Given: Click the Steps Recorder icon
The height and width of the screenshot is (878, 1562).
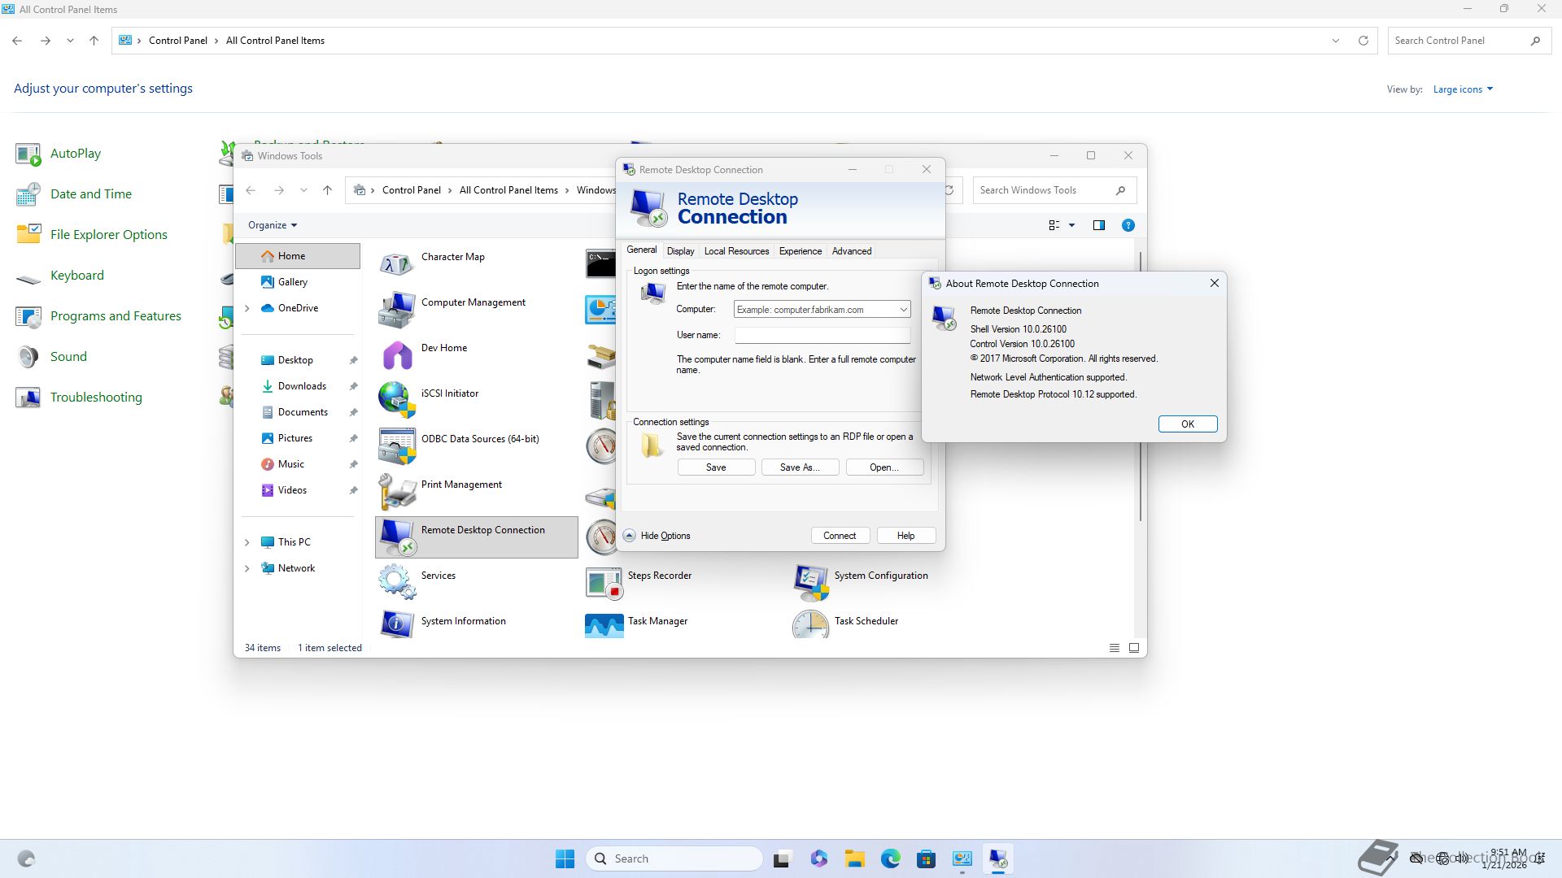Looking at the screenshot, I should tap(604, 581).
